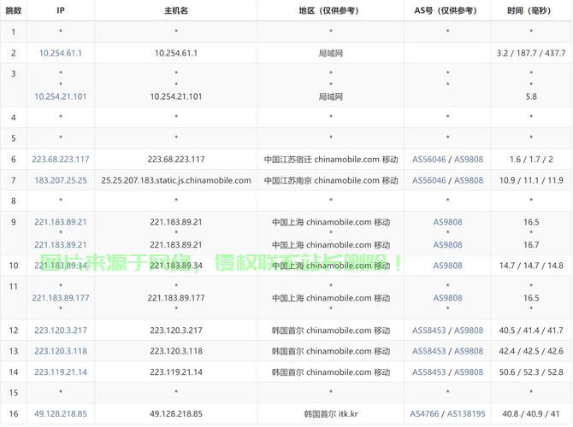Click the blue IP link 221.183.89.177

pyautogui.click(x=61, y=298)
